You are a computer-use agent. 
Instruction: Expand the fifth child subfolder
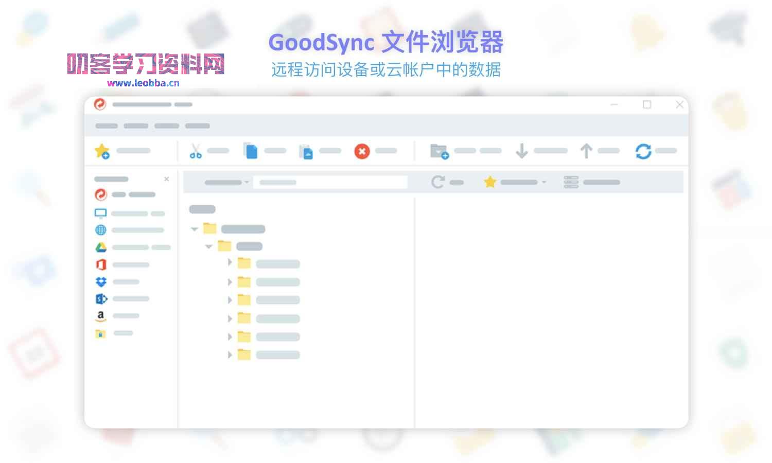coord(230,337)
